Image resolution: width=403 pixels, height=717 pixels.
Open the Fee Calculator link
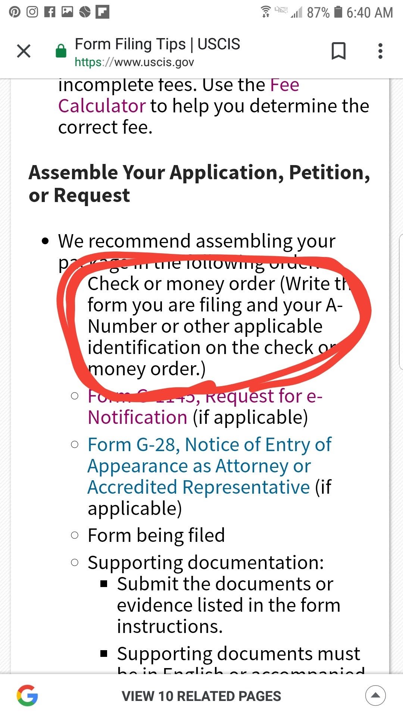coord(178,95)
